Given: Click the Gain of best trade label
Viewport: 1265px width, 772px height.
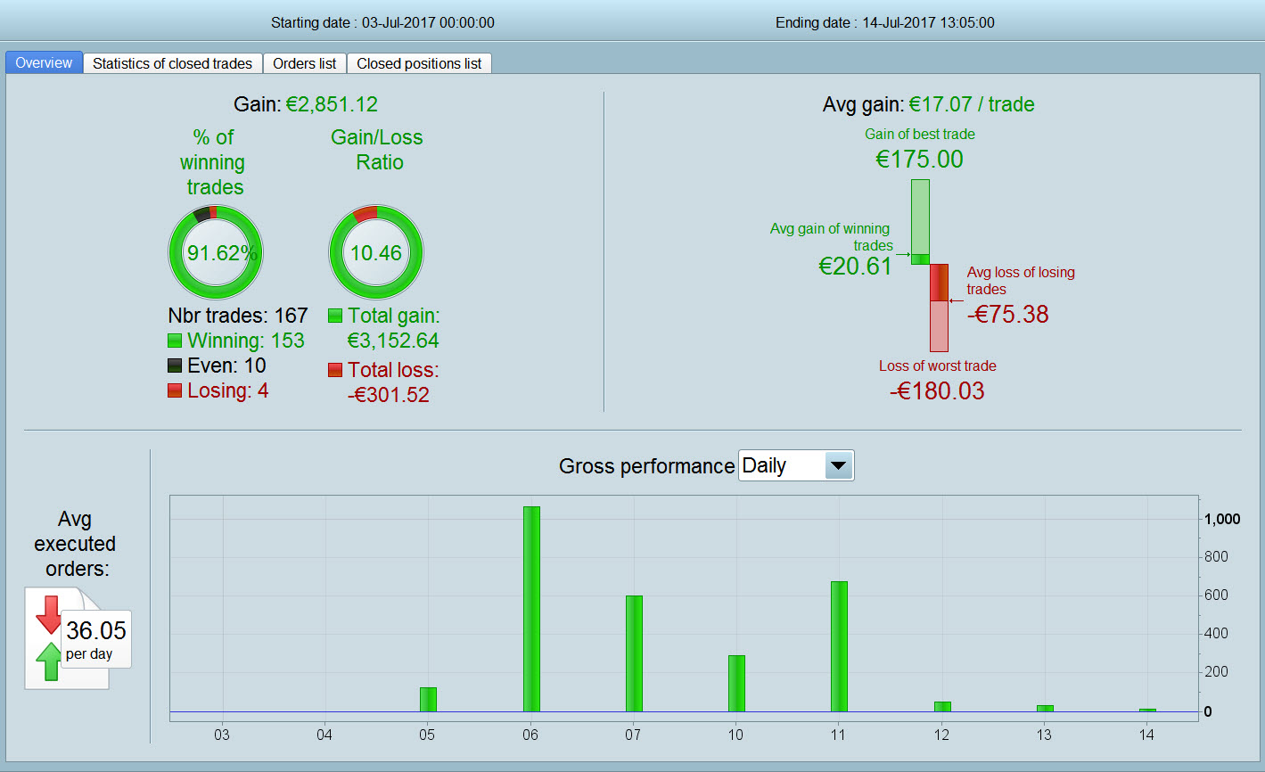Looking at the screenshot, I should click(x=920, y=134).
